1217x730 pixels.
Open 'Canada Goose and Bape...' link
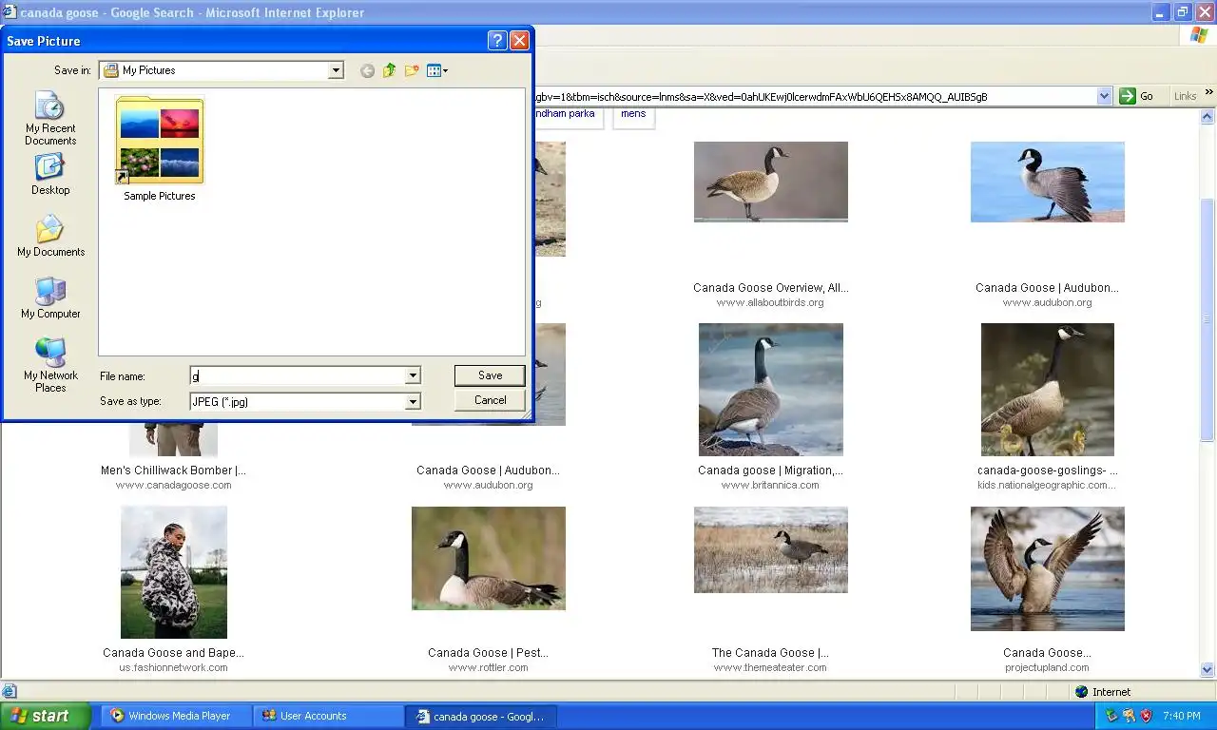(173, 652)
